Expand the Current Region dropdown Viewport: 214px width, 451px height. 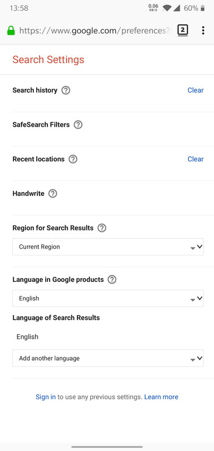coord(108,247)
